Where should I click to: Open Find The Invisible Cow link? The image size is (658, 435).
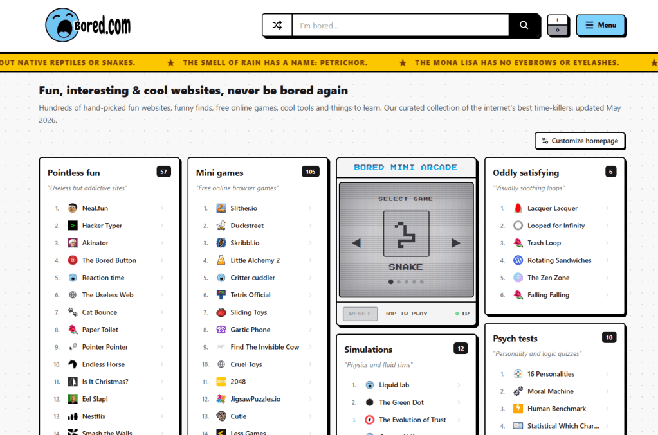(265, 347)
